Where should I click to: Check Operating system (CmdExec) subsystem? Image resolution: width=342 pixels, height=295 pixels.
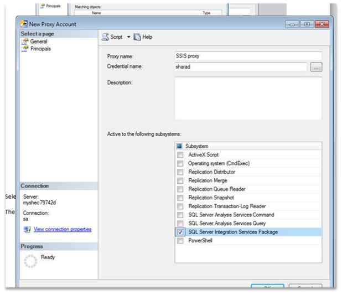(180, 163)
